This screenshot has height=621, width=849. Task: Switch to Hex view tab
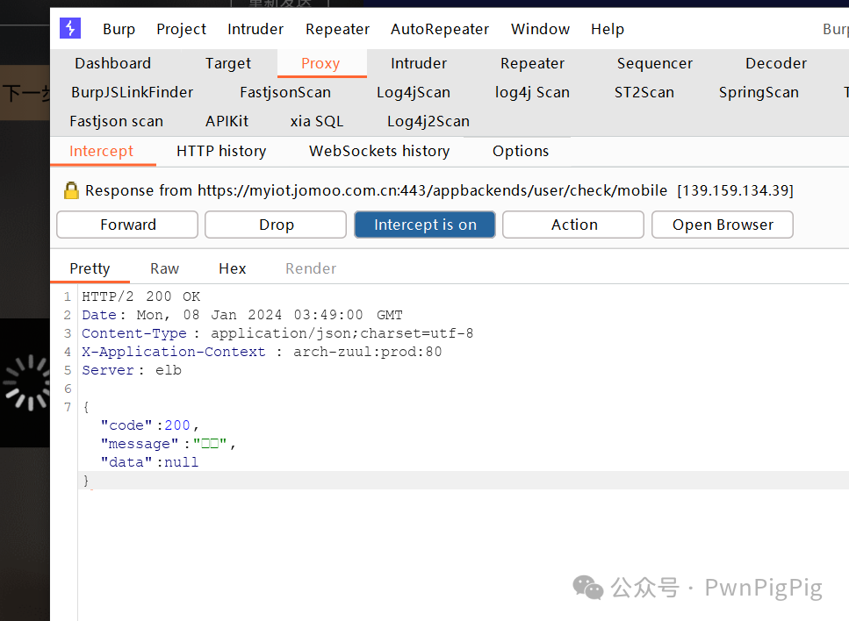(233, 269)
